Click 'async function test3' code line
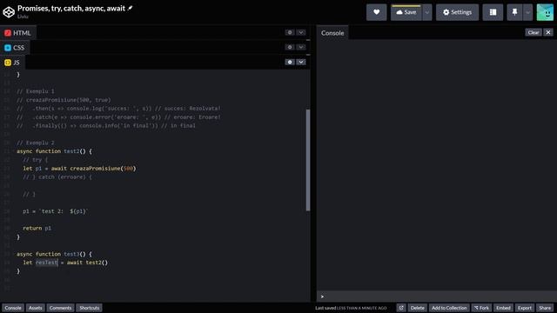 (54, 254)
